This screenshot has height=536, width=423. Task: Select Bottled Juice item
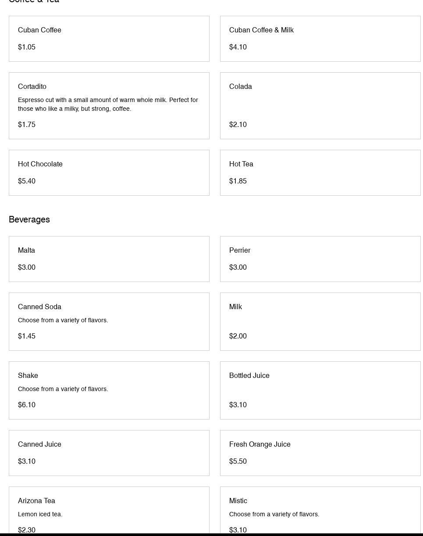[x=320, y=390]
